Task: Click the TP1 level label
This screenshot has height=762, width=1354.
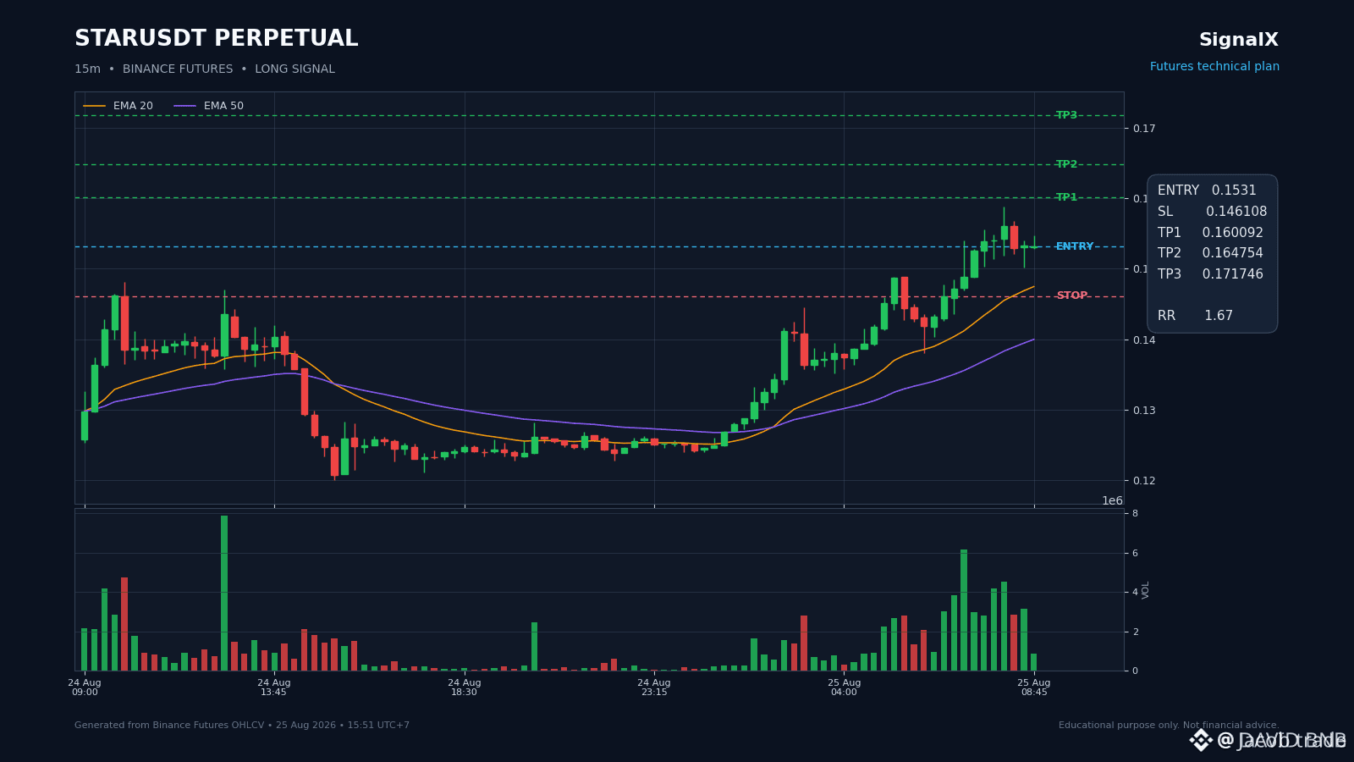Action: (1066, 197)
